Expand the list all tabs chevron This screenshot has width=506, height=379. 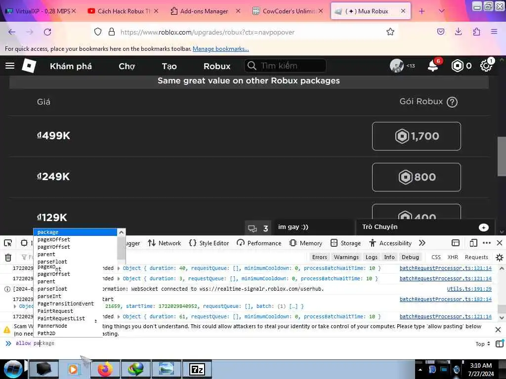click(x=441, y=11)
